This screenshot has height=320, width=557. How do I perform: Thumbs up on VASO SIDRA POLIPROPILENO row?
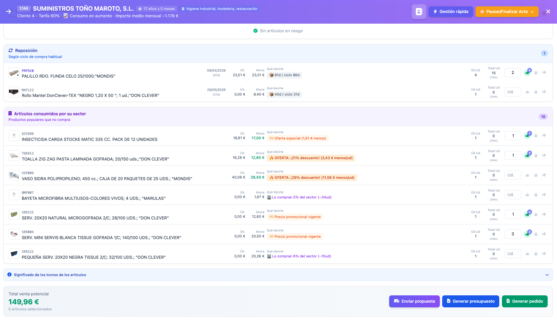tap(527, 175)
